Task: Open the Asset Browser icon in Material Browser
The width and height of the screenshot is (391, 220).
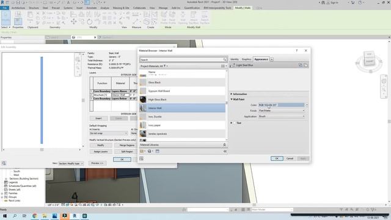Action: click(x=158, y=151)
